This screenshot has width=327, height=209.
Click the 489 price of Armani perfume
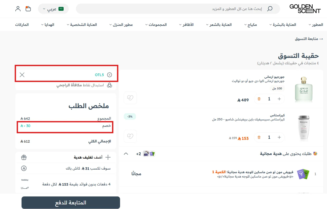(x=243, y=100)
